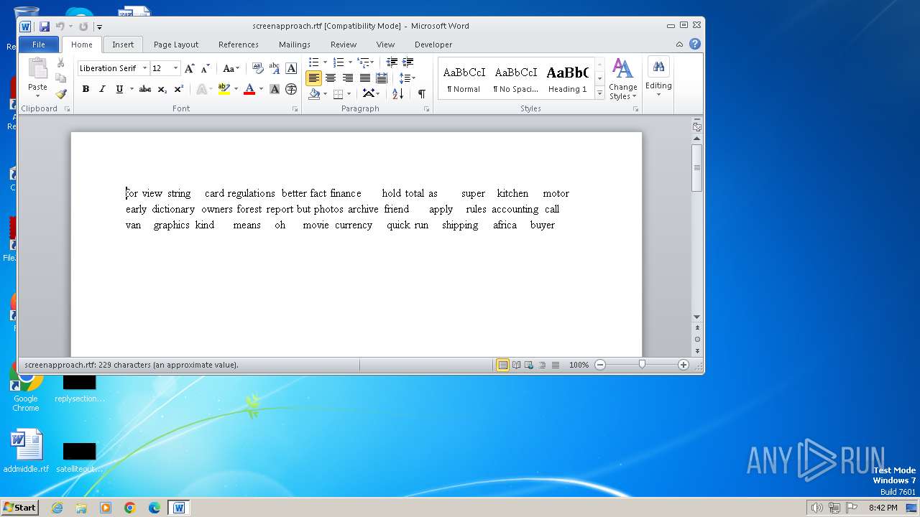The height and width of the screenshot is (517, 920).
Task: Click the zoom slider handle
Action: (x=642, y=365)
